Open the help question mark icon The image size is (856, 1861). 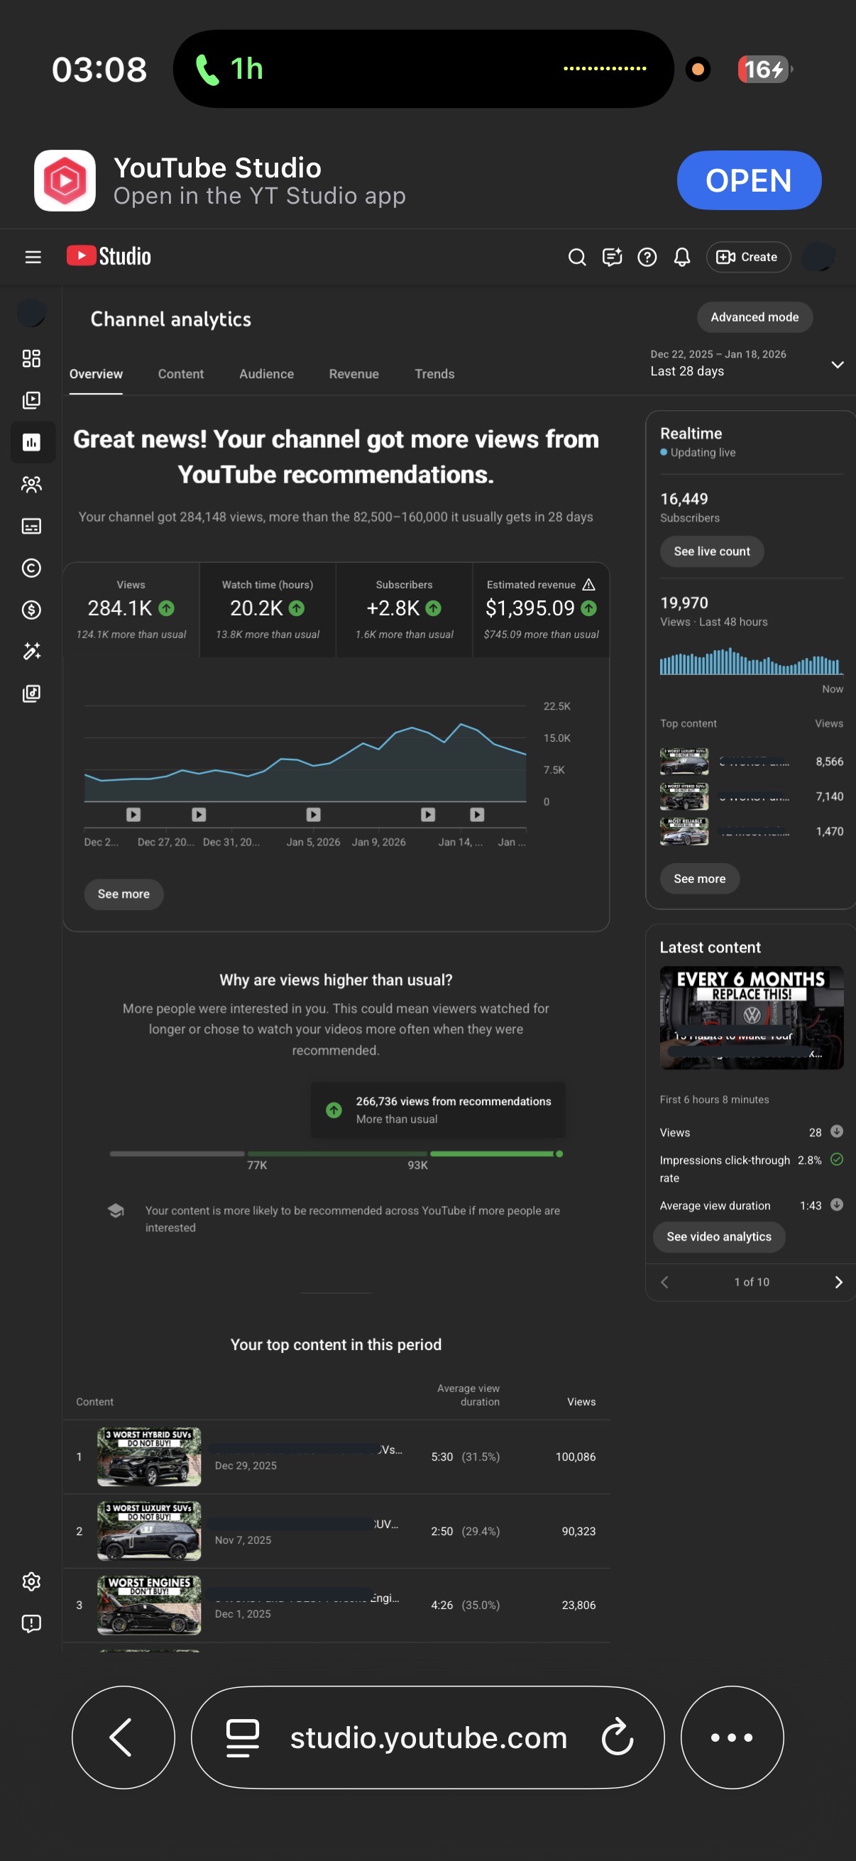pos(647,257)
